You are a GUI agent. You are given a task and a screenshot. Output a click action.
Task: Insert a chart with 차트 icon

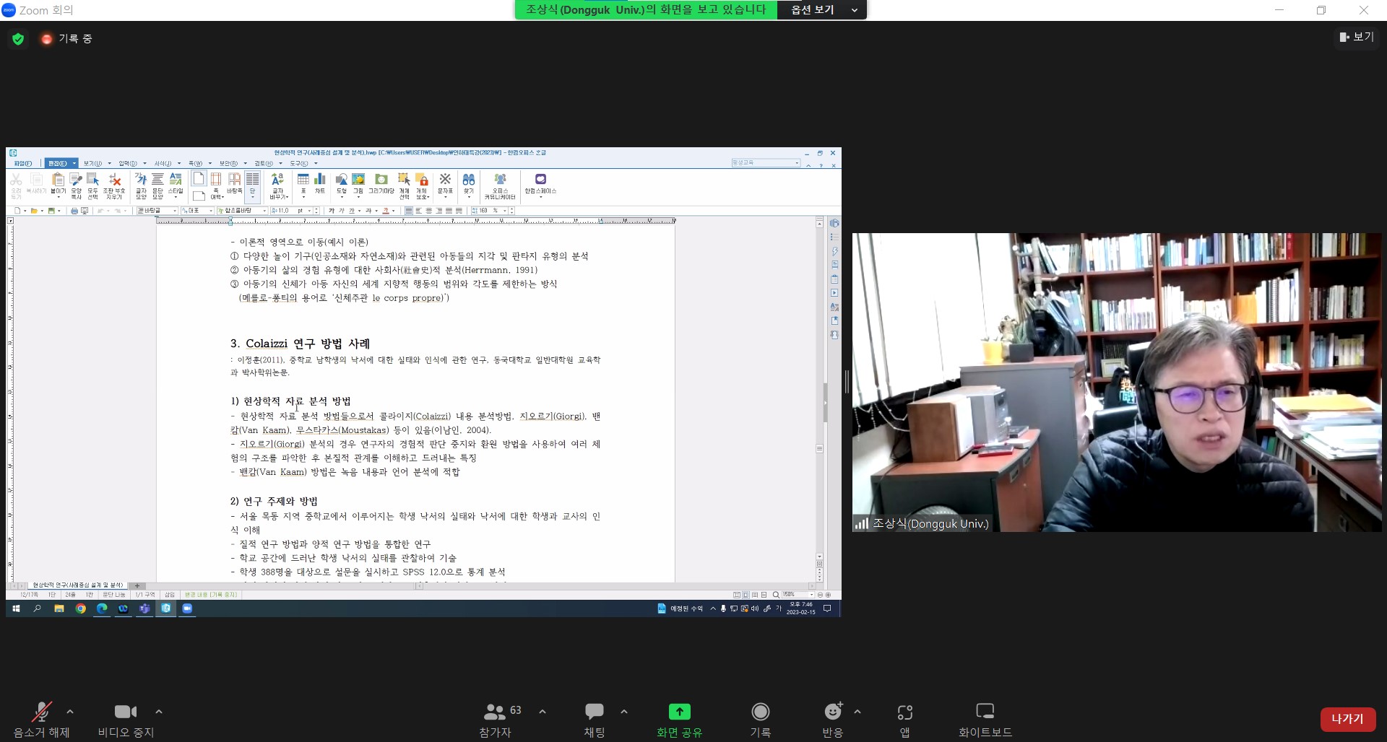click(320, 182)
